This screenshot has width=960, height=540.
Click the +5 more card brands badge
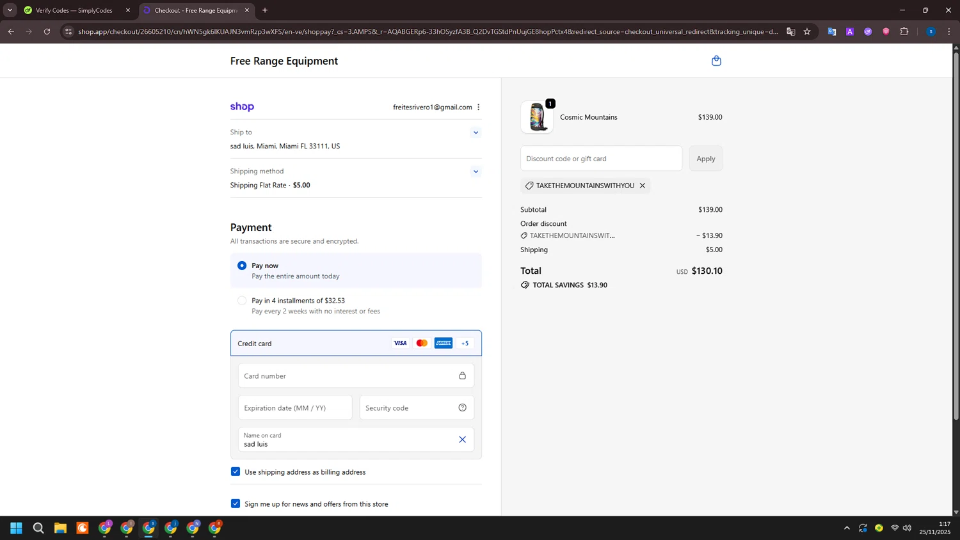coord(465,344)
